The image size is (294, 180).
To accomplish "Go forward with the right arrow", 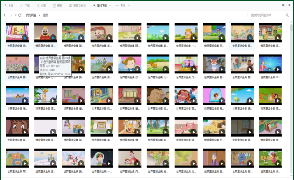I will tap(11, 15).
